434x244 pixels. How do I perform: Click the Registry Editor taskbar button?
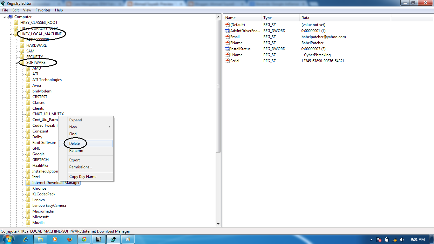pyautogui.click(x=113, y=239)
